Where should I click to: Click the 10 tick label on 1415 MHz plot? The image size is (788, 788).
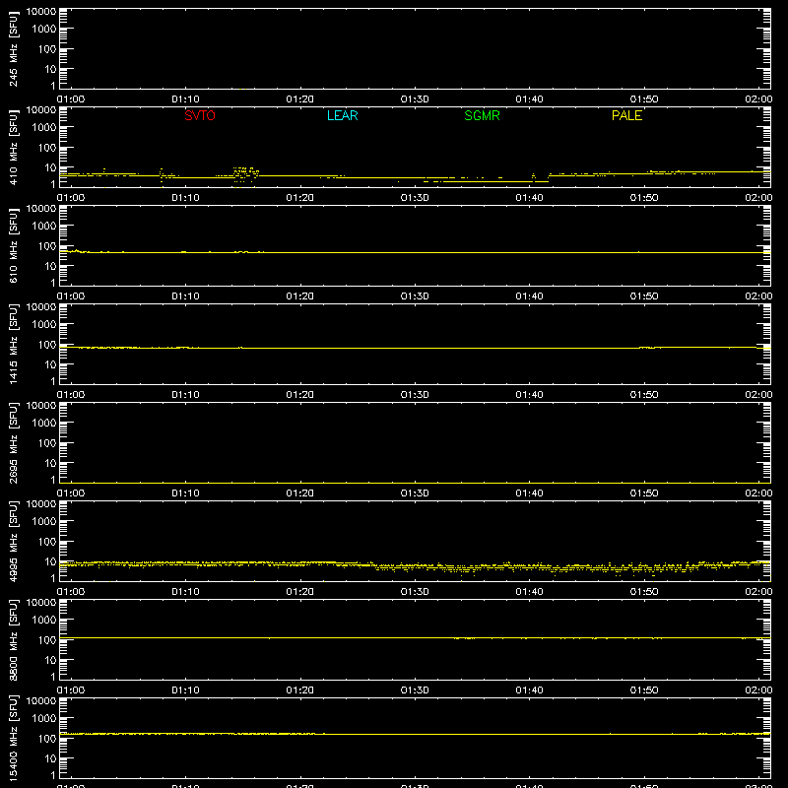(x=50, y=364)
